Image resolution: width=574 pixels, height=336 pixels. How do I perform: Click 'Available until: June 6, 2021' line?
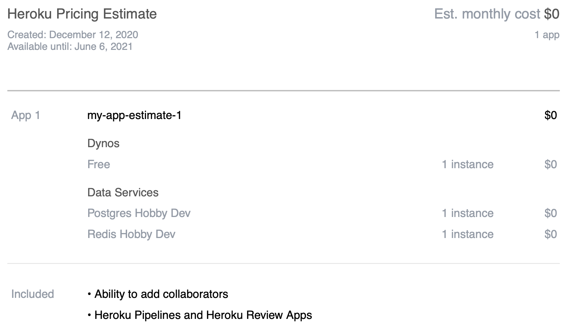click(70, 46)
